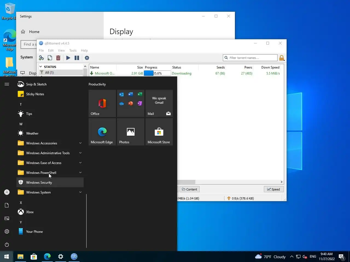The image size is (350, 262).
Task: Open the View menu in qBittorrent
Action: tap(61, 50)
